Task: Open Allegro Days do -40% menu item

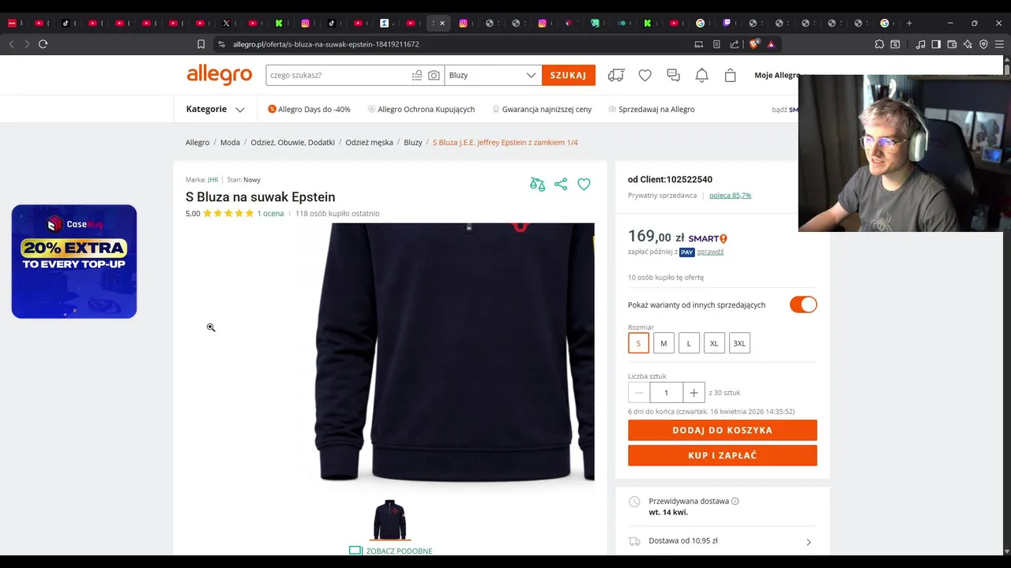Action: pyautogui.click(x=309, y=109)
